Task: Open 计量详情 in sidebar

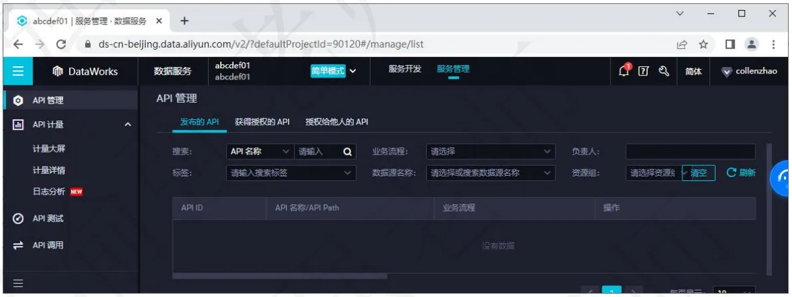Action: click(x=49, y=170)
